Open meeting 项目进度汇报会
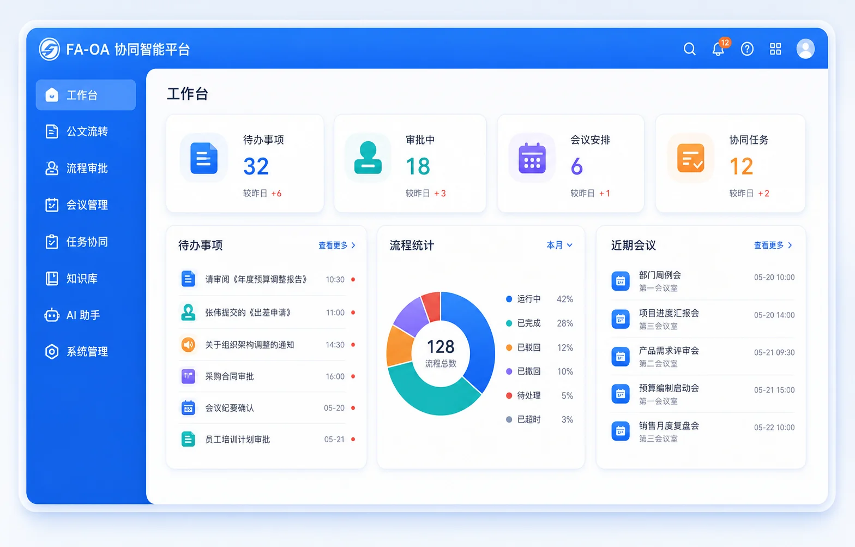 click(x=702, y=319)
